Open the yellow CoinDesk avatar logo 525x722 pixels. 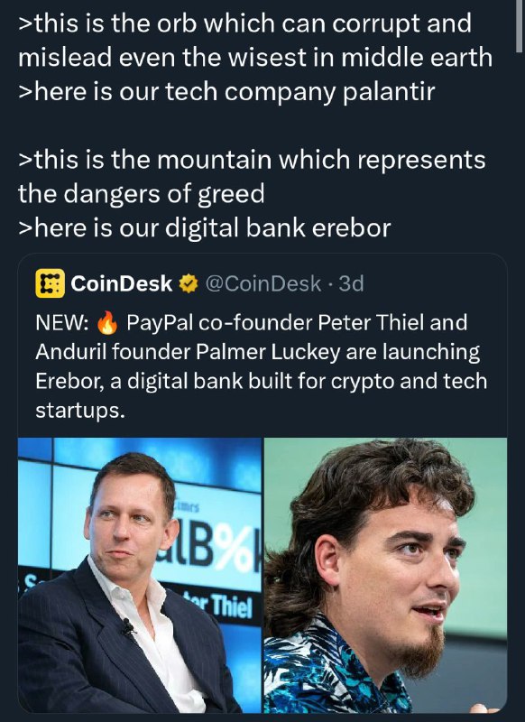click(51, 283)
